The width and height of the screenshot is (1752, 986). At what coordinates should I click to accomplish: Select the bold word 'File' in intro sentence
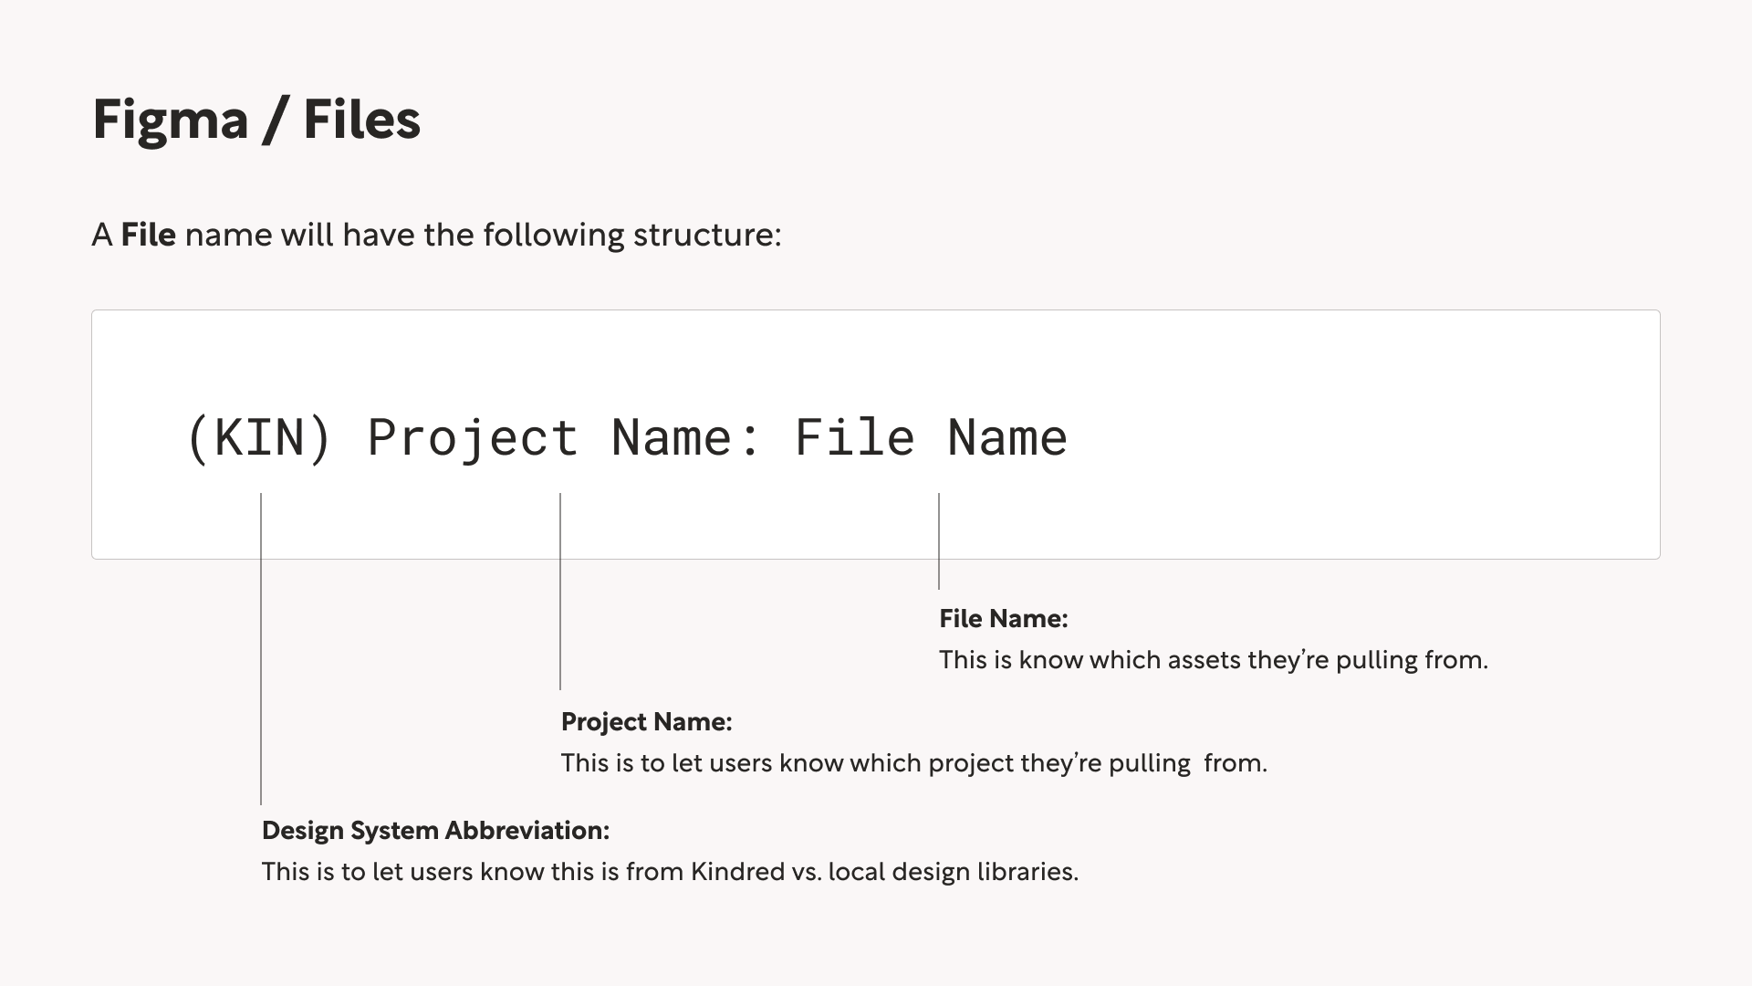click(148, 235)
